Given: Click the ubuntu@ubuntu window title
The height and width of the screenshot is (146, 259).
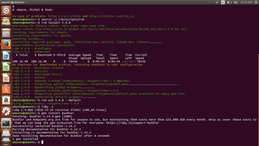Looking at the screenshot, I should (x=14, y=2).
